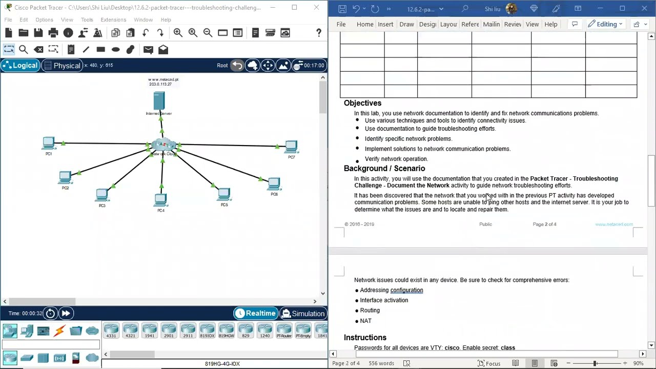The image size is (656, 369).
Task: Click Focus button in Word status bar
Action: click(489, 363)
